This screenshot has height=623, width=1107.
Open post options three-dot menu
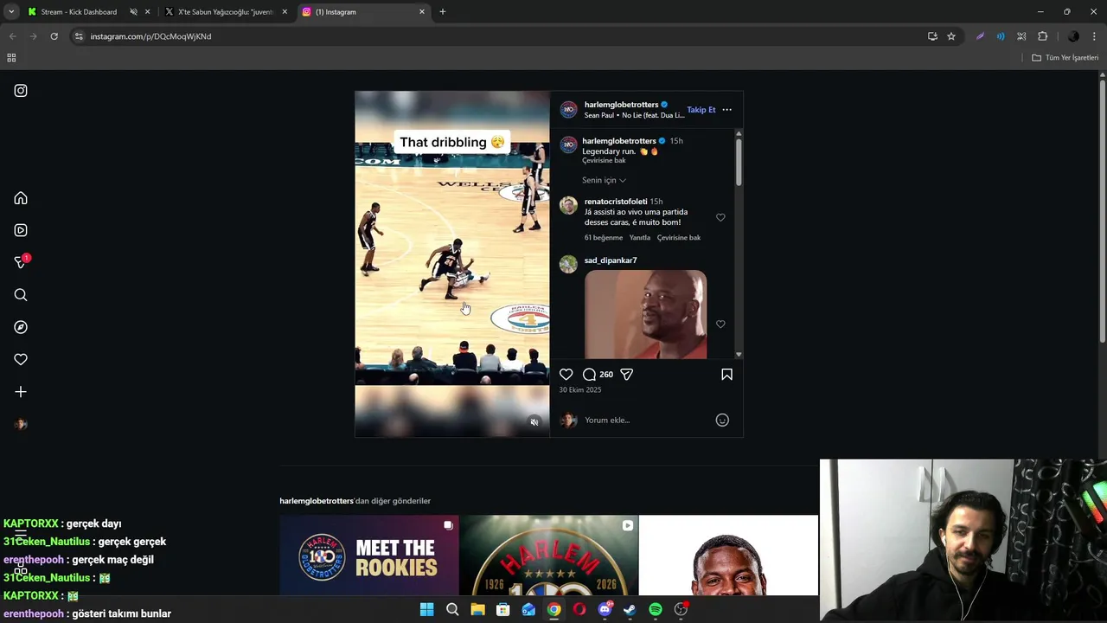point(726,110)
